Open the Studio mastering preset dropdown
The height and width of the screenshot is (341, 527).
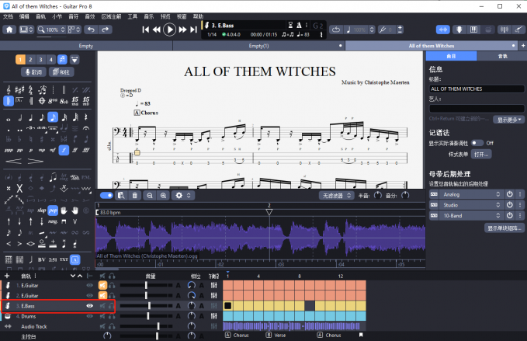[467, 204]
